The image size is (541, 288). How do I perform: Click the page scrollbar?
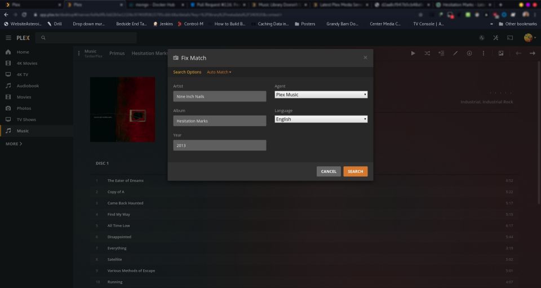(539, 133)
